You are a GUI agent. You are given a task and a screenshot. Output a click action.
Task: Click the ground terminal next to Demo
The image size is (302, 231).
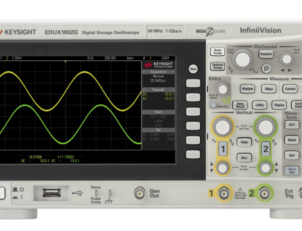point(110,194)
